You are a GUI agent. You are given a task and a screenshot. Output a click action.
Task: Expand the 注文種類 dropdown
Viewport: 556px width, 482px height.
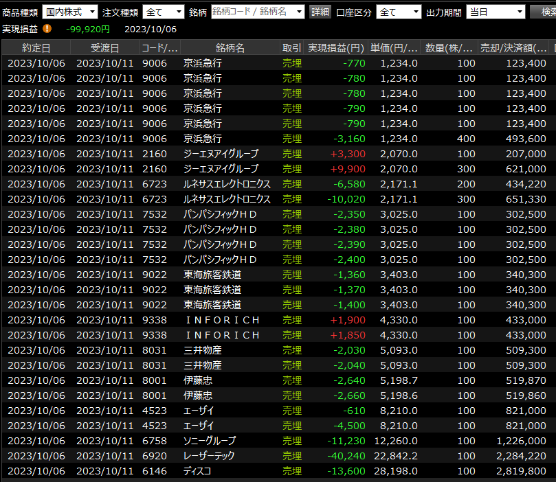tap(163, 12)
